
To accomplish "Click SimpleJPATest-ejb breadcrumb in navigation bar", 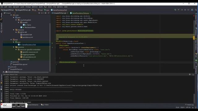I will [x=23, y=10].
